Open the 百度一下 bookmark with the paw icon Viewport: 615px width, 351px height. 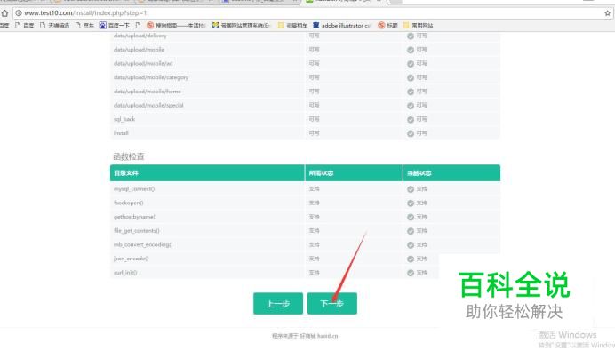click(115, 26)
